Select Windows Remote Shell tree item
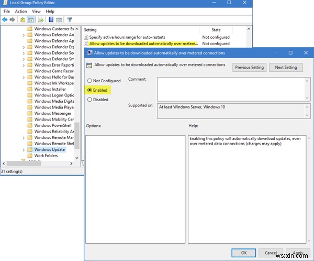 pos(54,144)
